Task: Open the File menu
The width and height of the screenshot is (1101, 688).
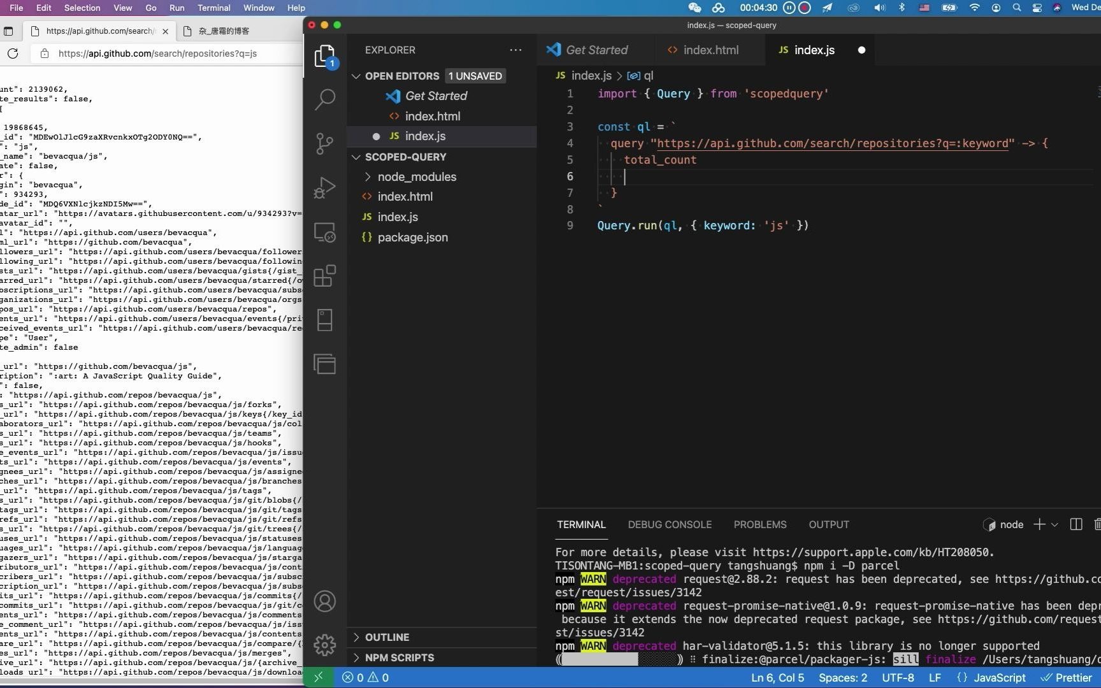Action: pos(17,8)
